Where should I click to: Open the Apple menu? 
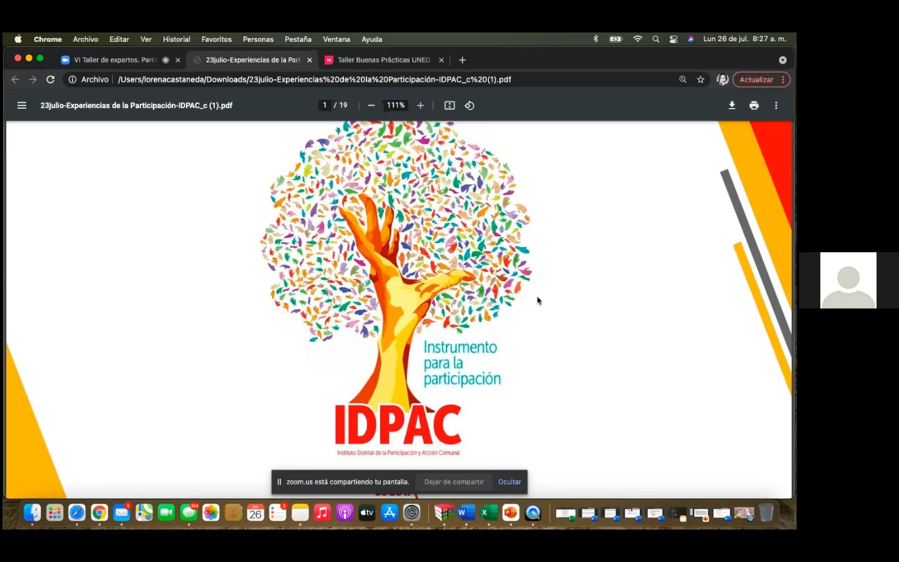[x=18, y=39]
